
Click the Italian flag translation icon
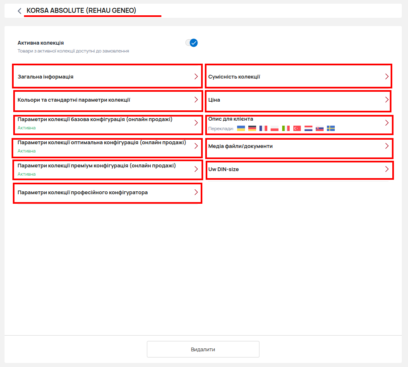286,129
